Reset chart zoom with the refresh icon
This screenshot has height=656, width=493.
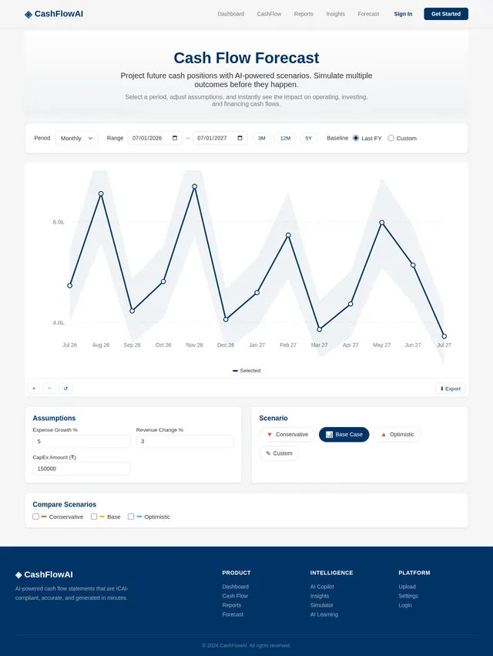65,389
